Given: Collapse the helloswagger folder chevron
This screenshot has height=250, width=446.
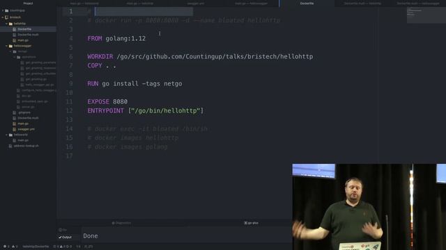Looking at the screenshot, I should tap(6, 46).
